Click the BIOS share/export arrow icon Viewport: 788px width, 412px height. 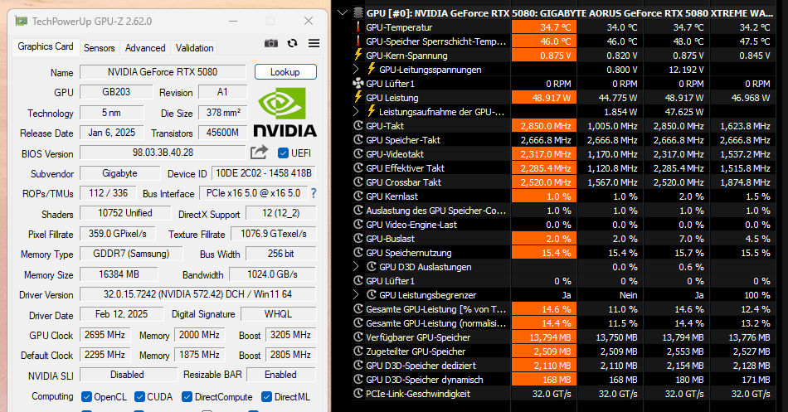(x=260, y=153)
